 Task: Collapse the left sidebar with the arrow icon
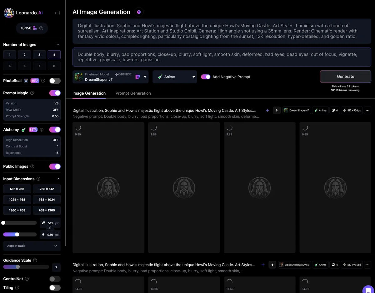pyautogui.click(x=57, y=13)
